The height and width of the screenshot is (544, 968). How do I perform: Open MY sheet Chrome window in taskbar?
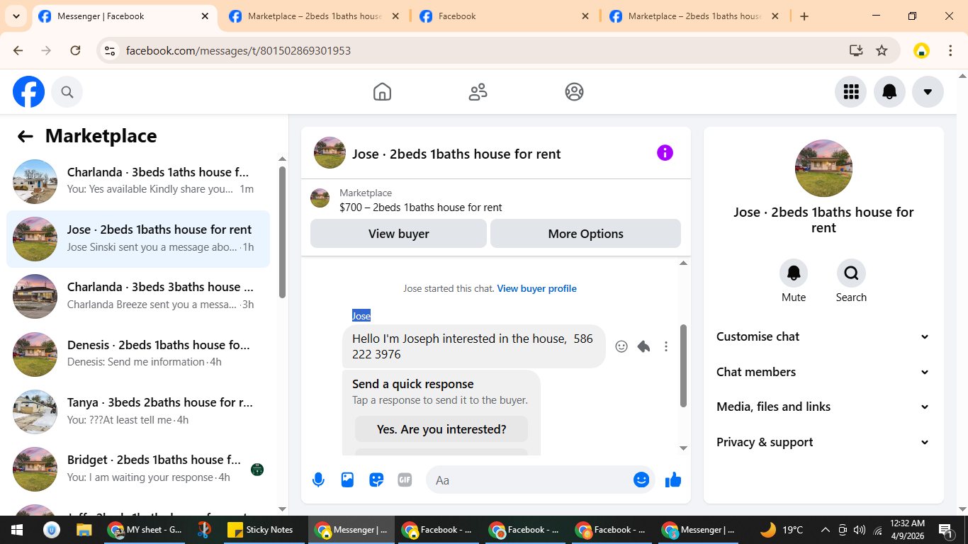145,530
